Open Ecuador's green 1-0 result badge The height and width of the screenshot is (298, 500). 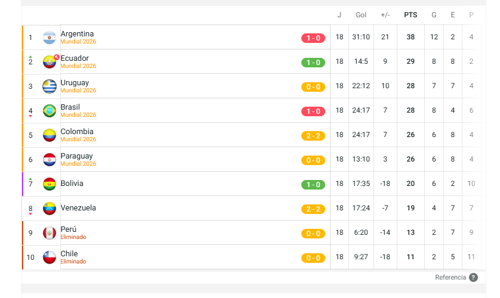point(313,63)
